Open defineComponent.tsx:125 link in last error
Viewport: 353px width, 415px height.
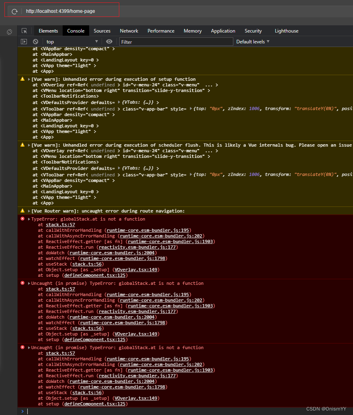(95, 404)
